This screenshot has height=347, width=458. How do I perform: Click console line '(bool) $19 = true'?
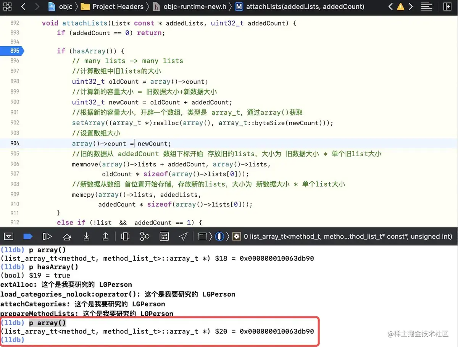[35, 275]
